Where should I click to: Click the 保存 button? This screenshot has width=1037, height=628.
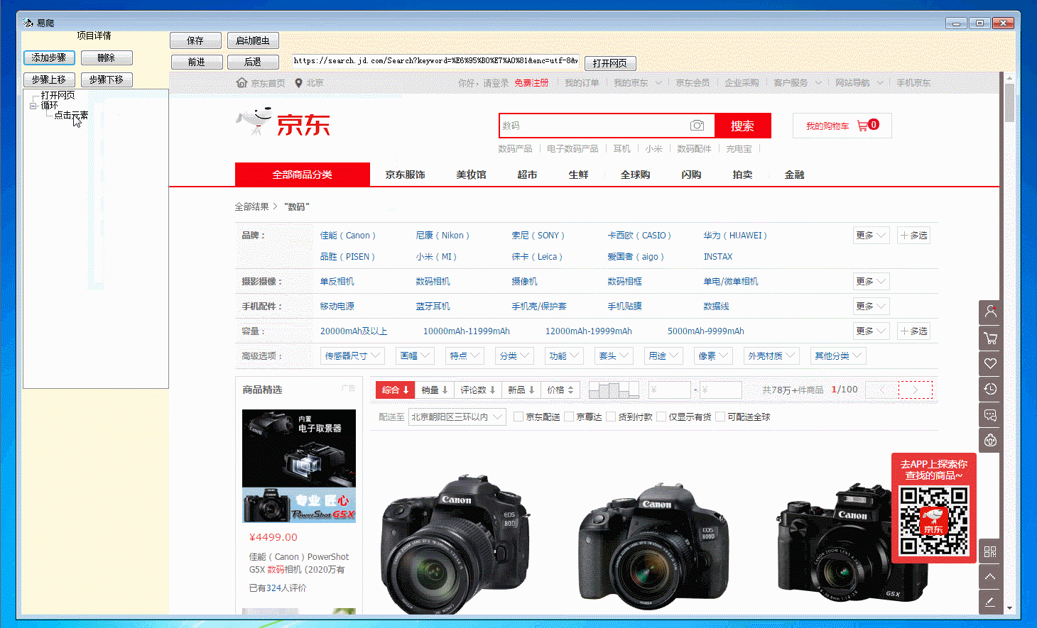point(195,40)
